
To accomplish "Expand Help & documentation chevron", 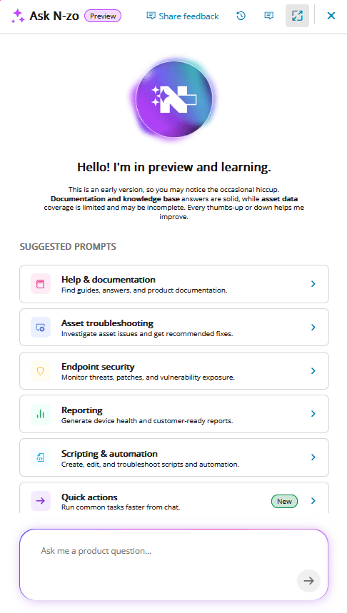I will point(313,284).
